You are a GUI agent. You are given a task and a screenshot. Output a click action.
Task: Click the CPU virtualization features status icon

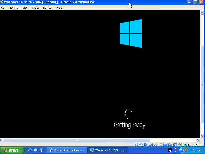point(175,145)
